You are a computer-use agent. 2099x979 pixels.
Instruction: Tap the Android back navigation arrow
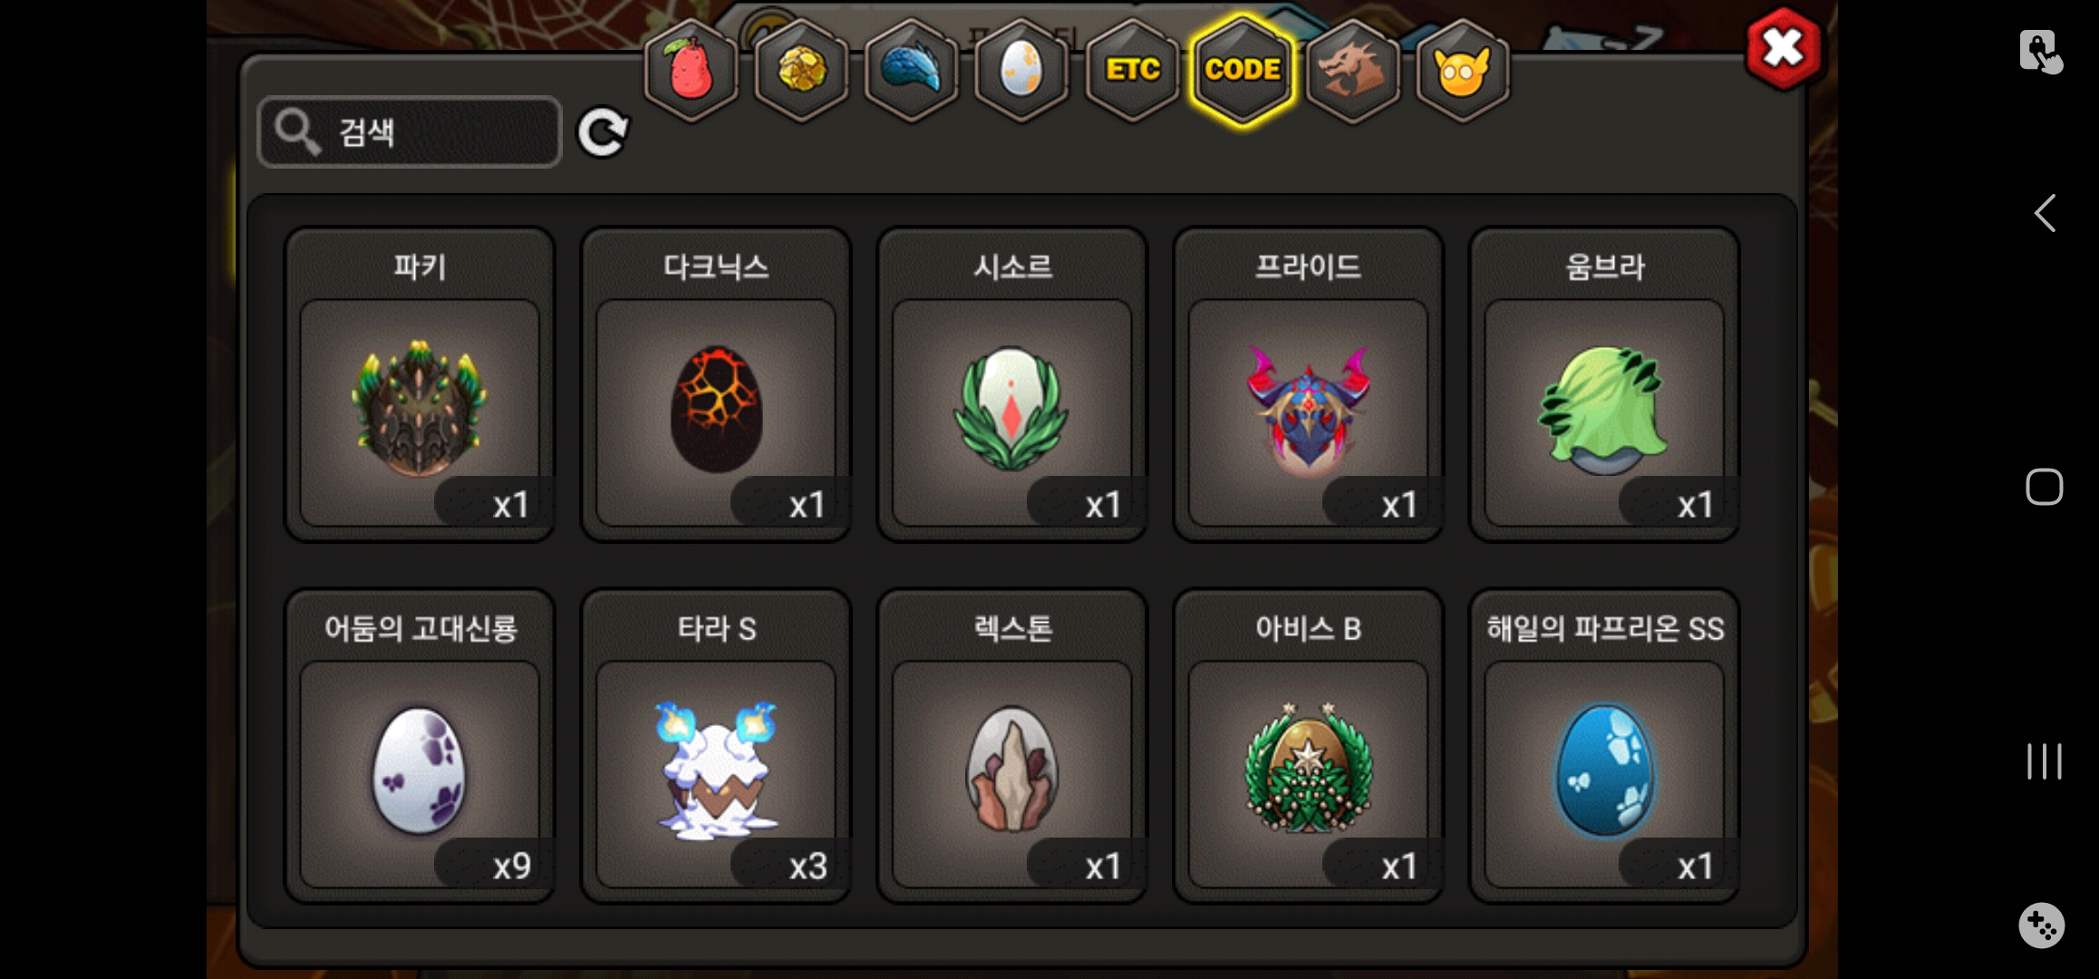click(x=2045, y=214)
